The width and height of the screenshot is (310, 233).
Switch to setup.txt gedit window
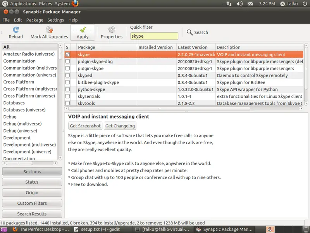(97, 230)
